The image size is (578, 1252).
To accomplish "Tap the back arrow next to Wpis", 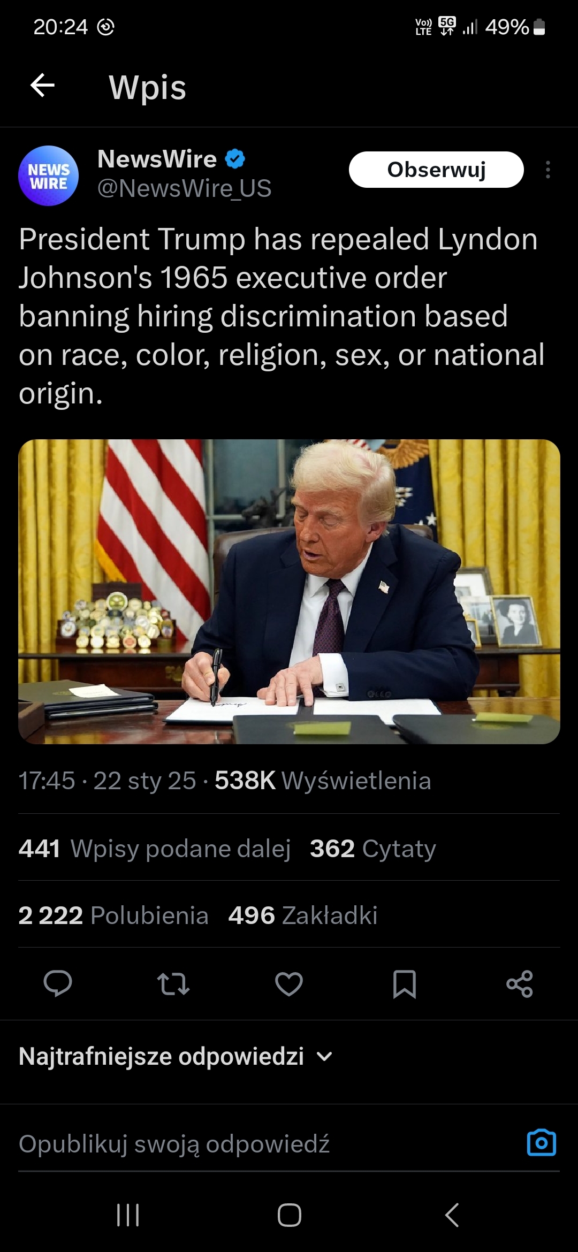I will [x=42, y=86].
